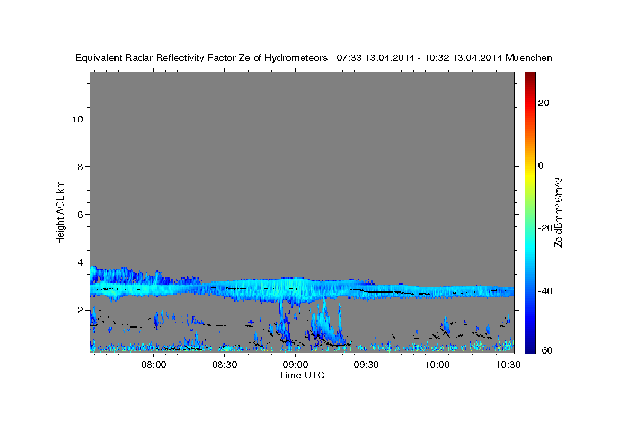The image size is (636, 424).
Task: Click the height tick label '4'
Action: point(81,262)
